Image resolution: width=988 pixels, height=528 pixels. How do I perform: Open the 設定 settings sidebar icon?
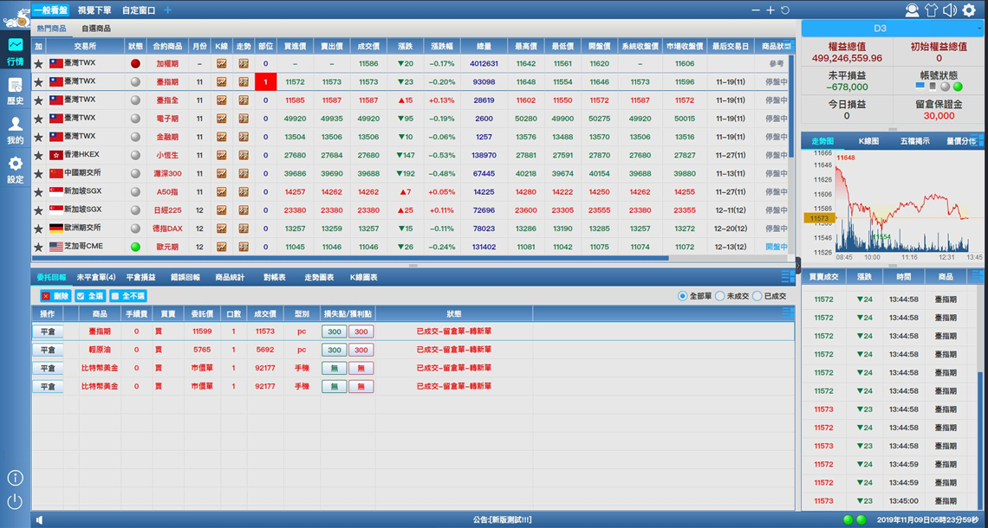pyautogui.click(x=15, y=168)
